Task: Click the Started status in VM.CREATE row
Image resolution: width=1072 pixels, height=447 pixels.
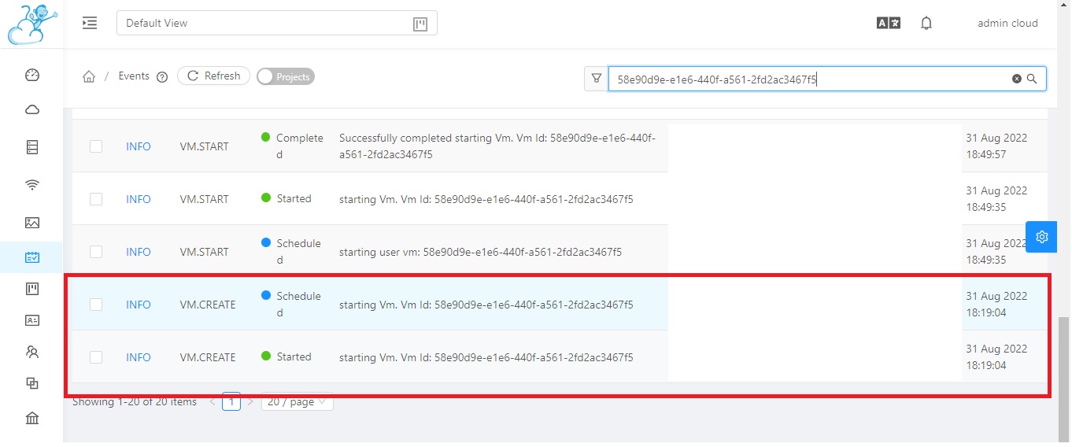Action: pyautogui.click(x=294, y=356)
